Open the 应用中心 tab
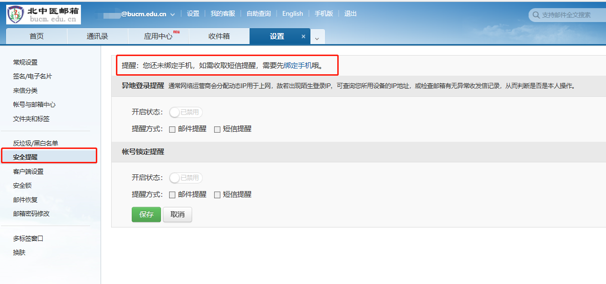The width and height of the screenshot is (606, 284). [x=158, y=36]
